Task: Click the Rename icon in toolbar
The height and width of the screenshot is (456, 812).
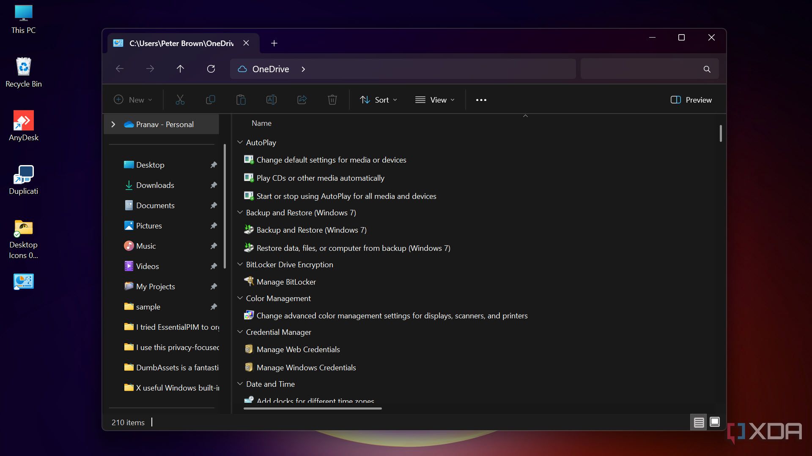Action: (x=271, y=100)
